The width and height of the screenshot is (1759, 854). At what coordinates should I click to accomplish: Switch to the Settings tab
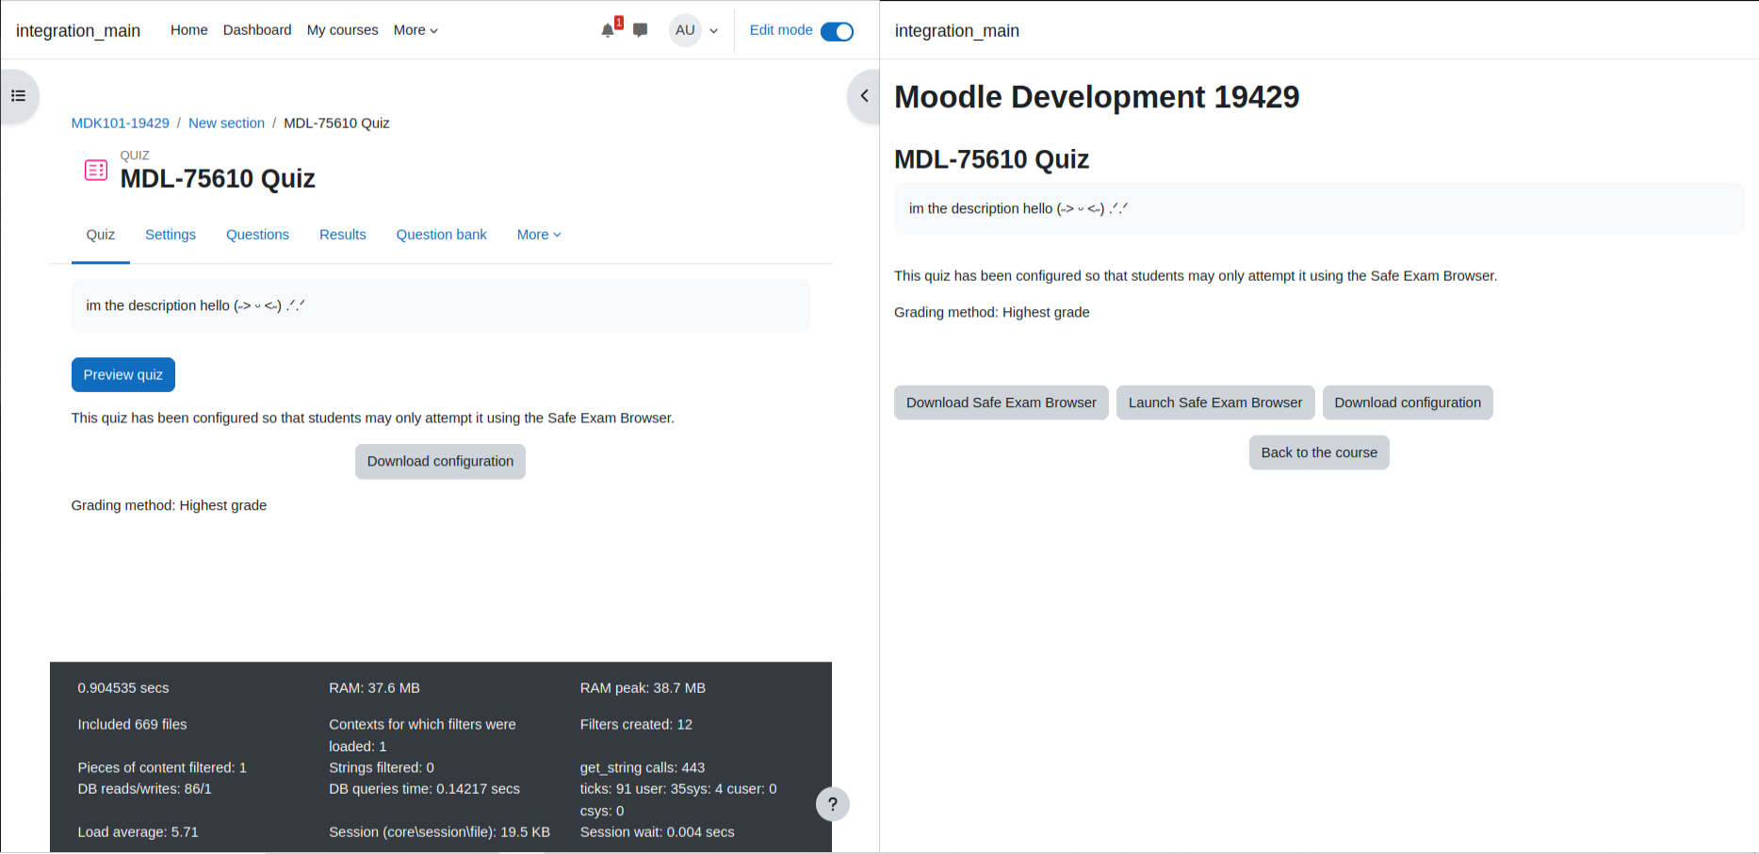pyautogui.click(x=171, y=235)
